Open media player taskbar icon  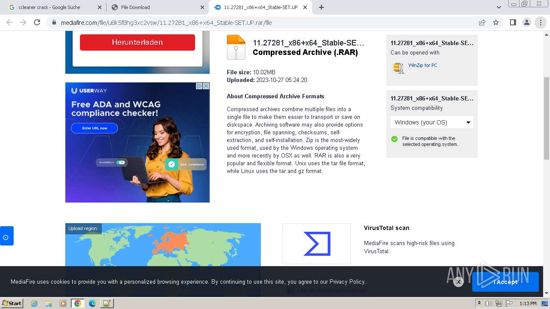[x=63, y=303]
